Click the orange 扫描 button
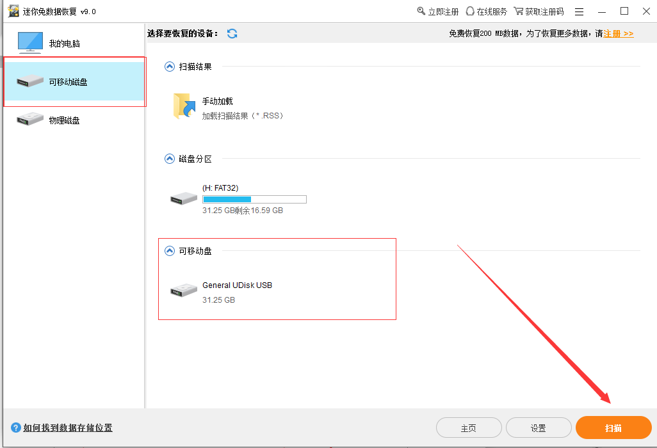This screenshot has width=657, height=448. tap(613, 428)
